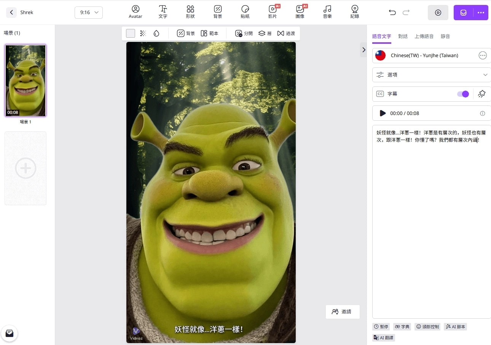
Task: Open the 音樂 music tool
Action: [x=327, y=12]
